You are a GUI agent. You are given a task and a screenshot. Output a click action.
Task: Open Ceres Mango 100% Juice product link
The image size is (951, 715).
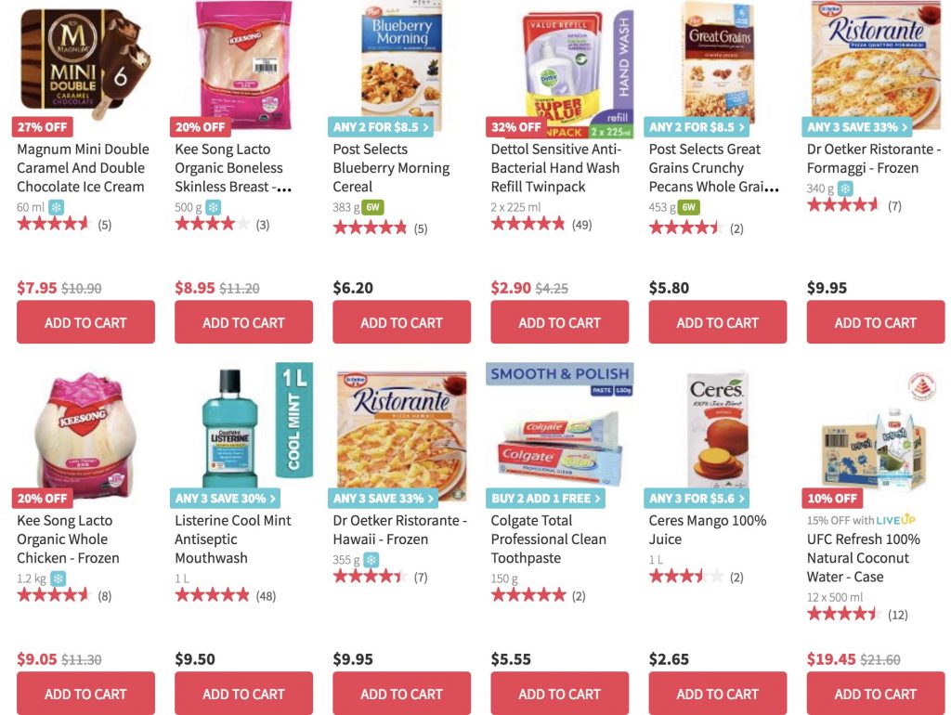tap(707, 530)
